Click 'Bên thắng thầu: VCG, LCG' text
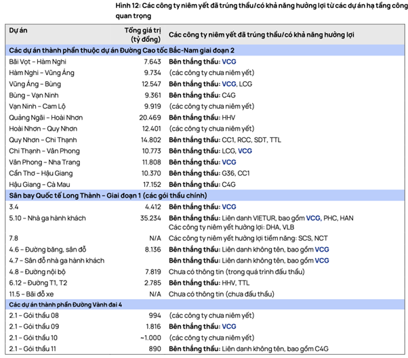 pos(210,84)
